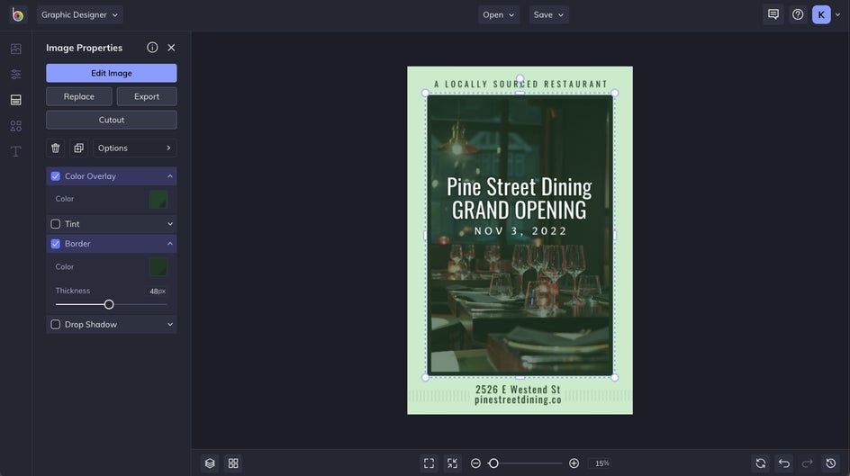Click the Cutout button
The width and height of the screenshot is (850, 476).
[112, 120]
